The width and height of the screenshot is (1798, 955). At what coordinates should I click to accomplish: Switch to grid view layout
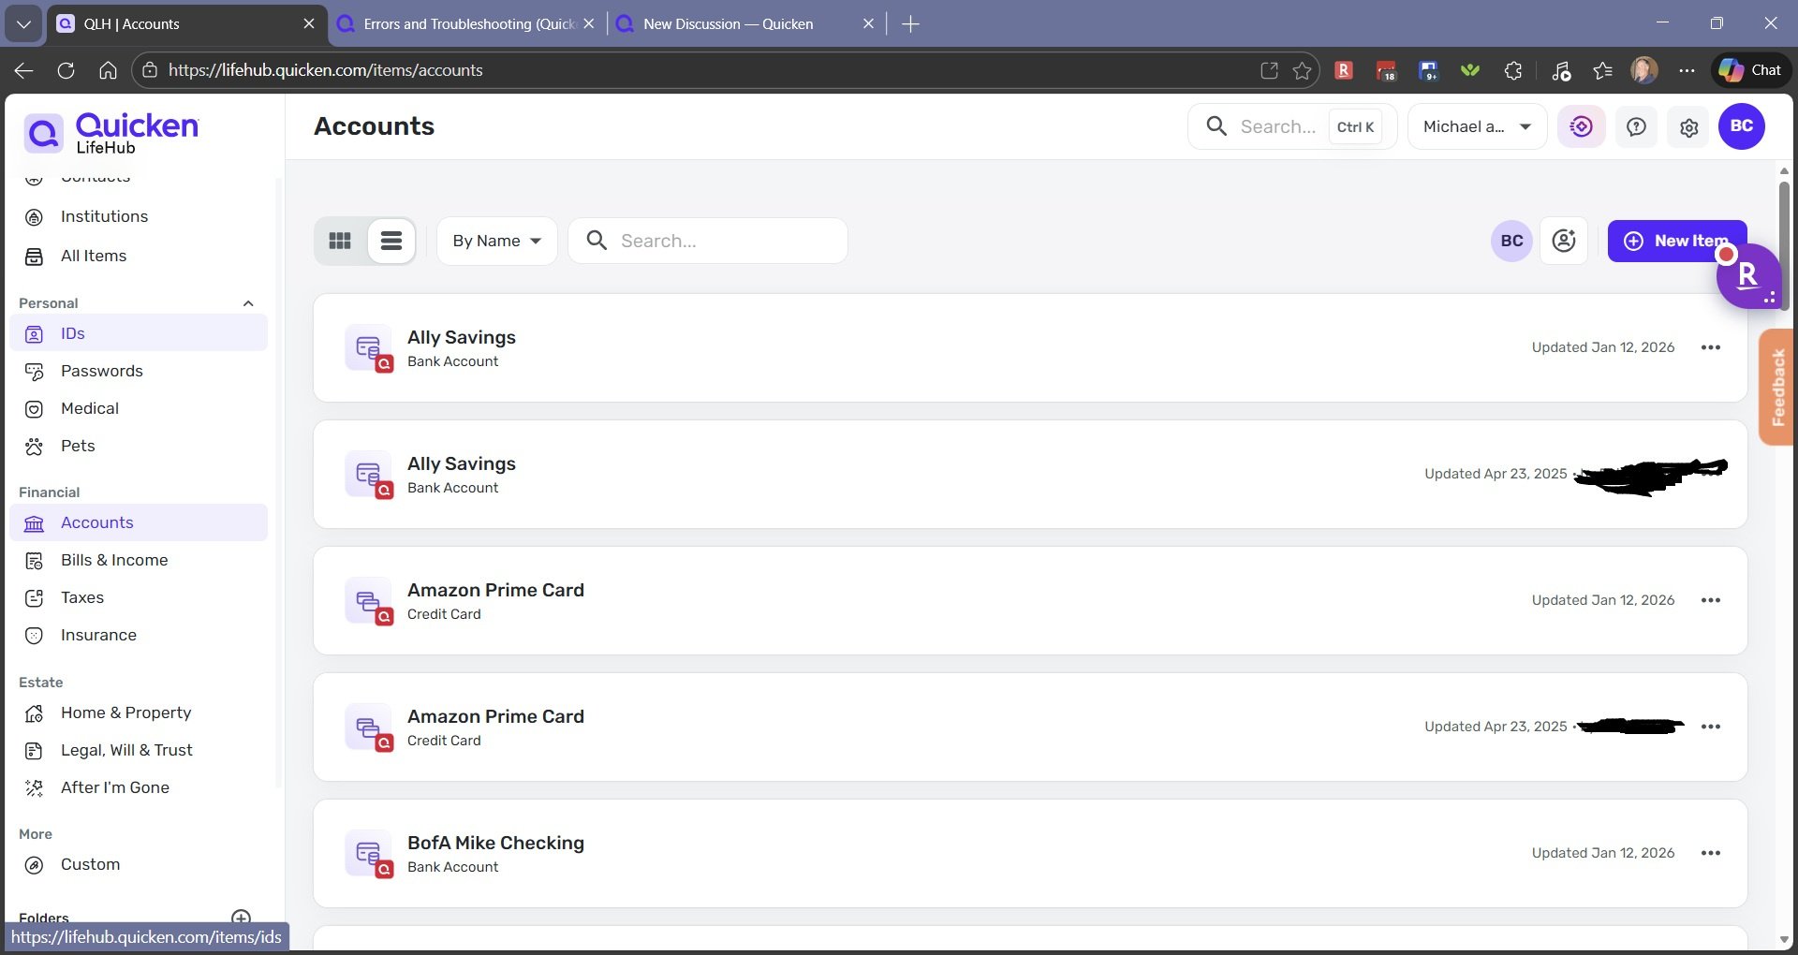point(340,241)
